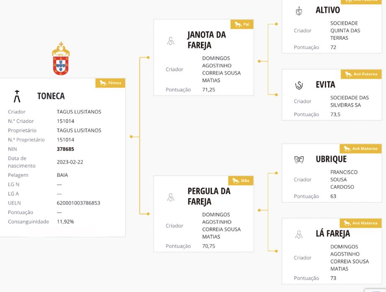Click the APSL coat of arms crest
Screen dimensions: 386x292
tap(61, 58)
